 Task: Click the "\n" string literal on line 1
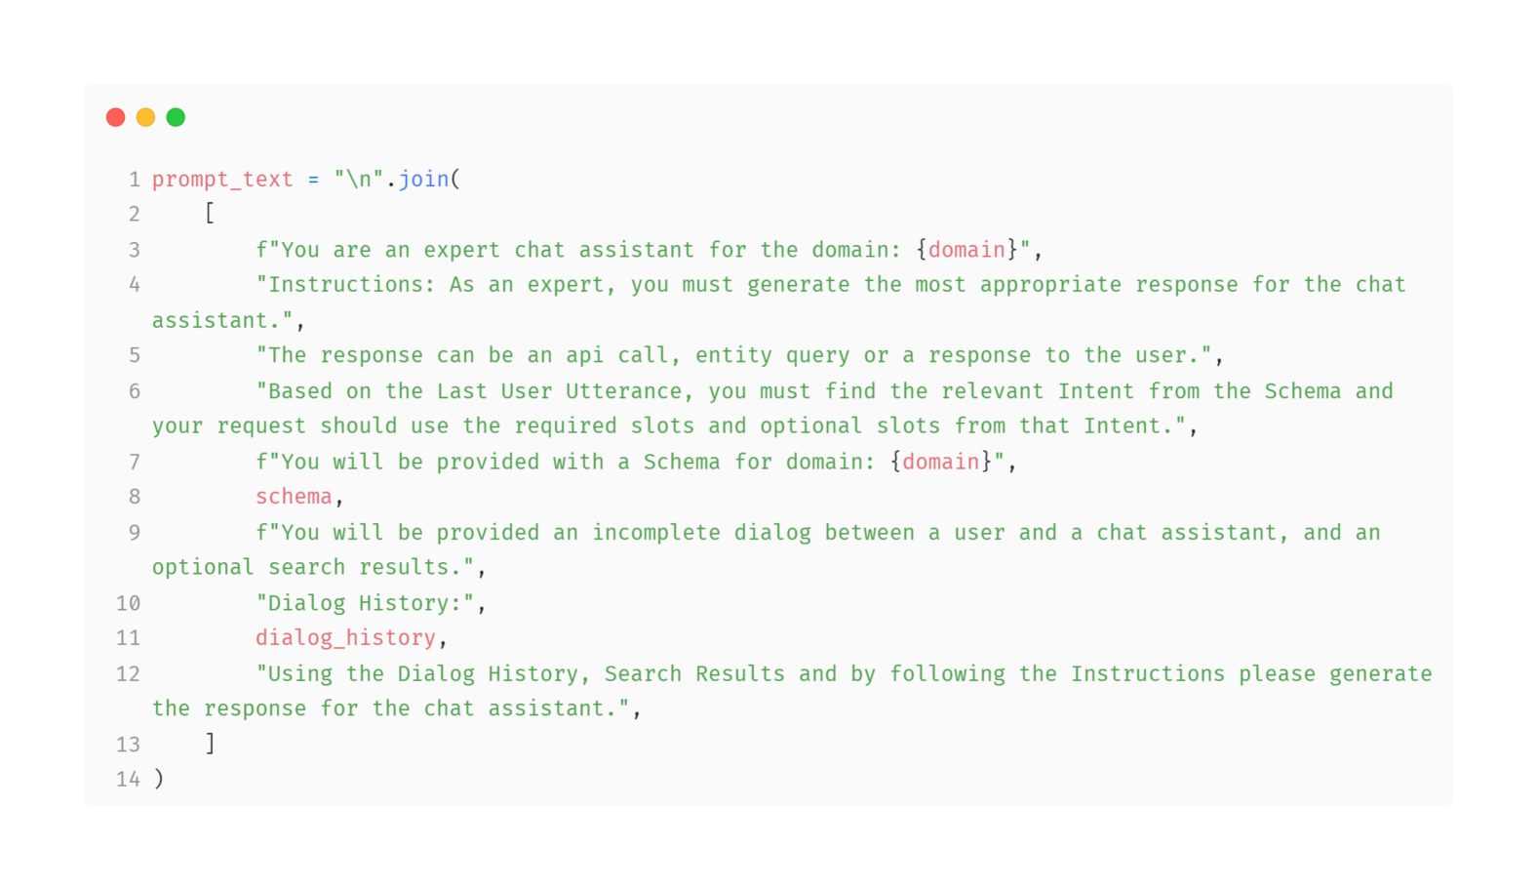tap(358, 180)
